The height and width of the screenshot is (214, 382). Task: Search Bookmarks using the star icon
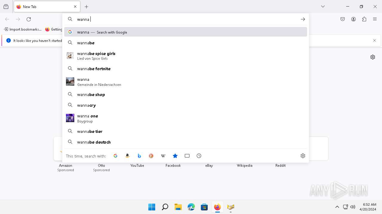[x=175, y=156]
